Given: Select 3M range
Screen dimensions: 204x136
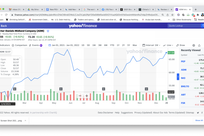Looking at the screenshot, I should (100, 45).
